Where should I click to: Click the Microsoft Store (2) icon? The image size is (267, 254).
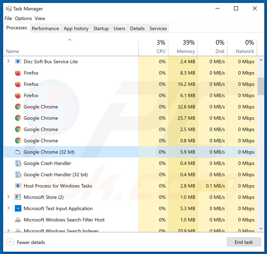coord(18,197)
